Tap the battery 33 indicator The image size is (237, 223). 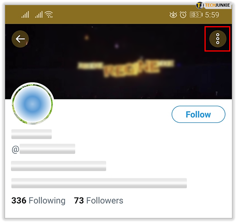pos(196,15)
